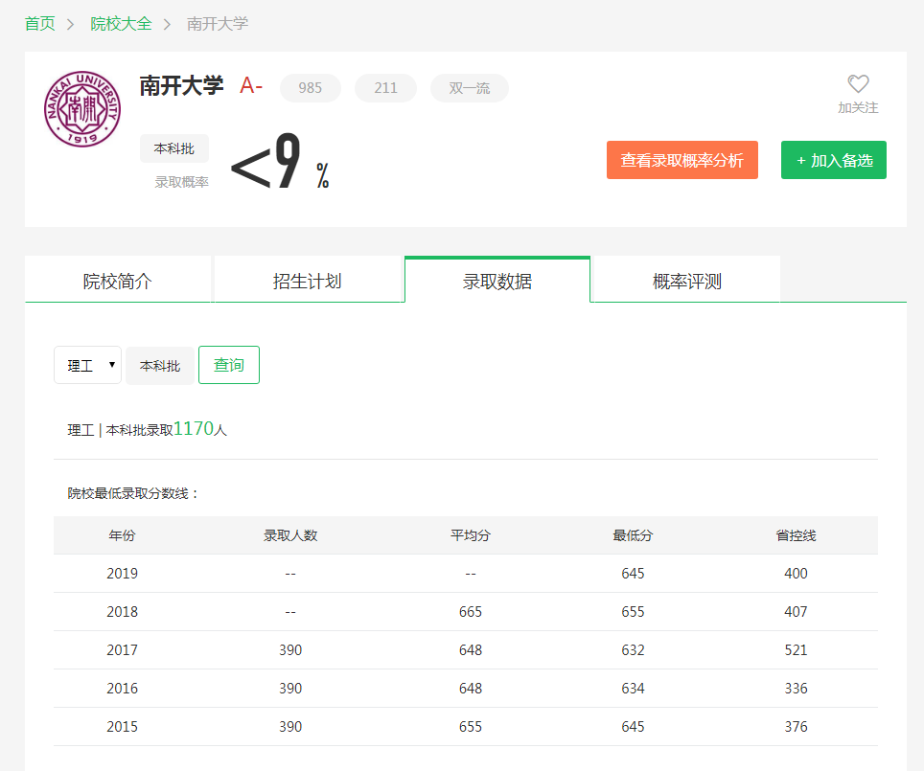
Task: Click the 2016 year cell
Action: (122, 688)
